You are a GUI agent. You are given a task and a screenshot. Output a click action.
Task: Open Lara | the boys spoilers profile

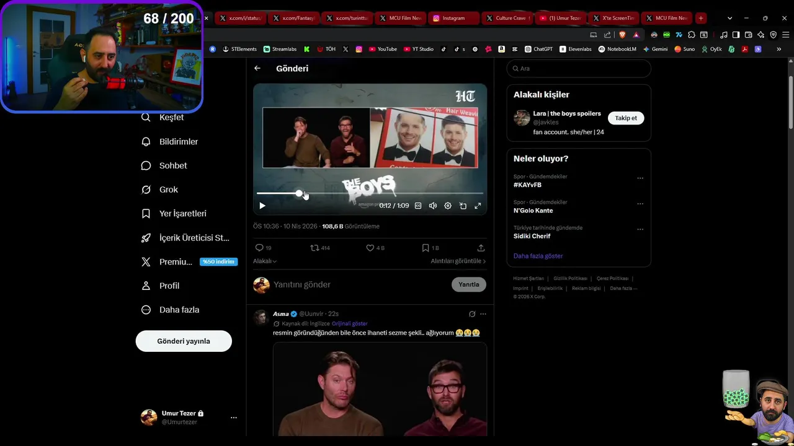tap(567, 113)
